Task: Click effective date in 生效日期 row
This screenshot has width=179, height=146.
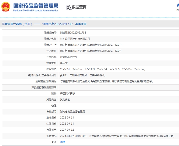Action: (x=67, y=124)
